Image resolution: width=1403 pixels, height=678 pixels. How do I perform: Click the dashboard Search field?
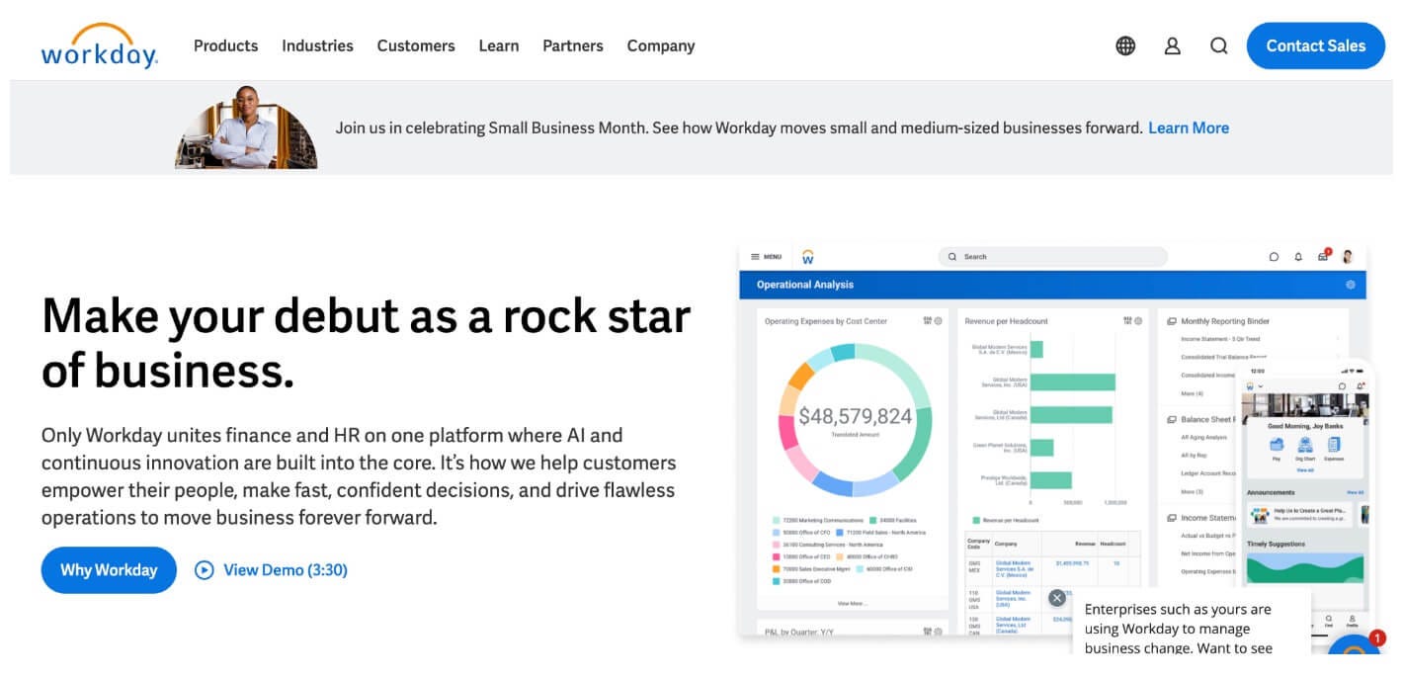(x=1052, y=257)
